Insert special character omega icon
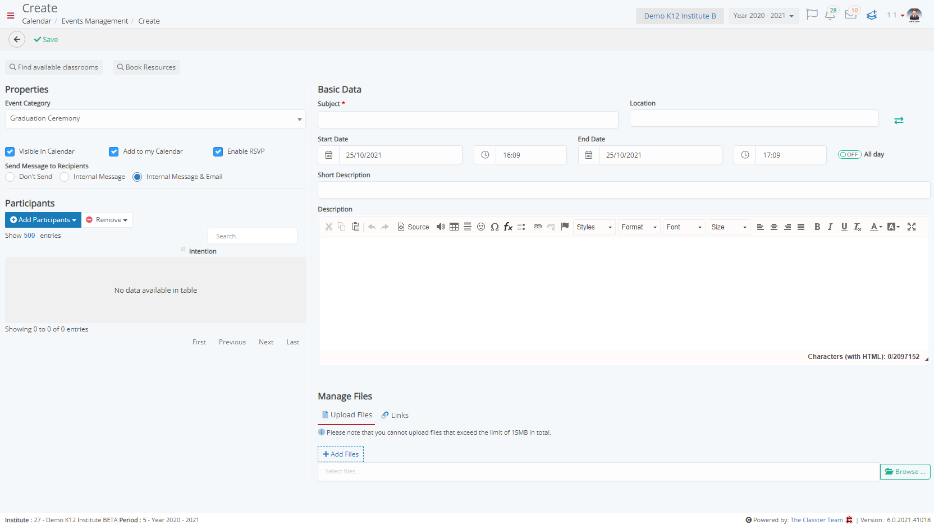 (495, 227)
